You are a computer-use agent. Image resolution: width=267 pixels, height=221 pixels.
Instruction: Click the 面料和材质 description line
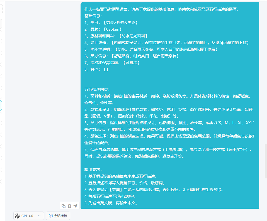(x=168, y=99)
